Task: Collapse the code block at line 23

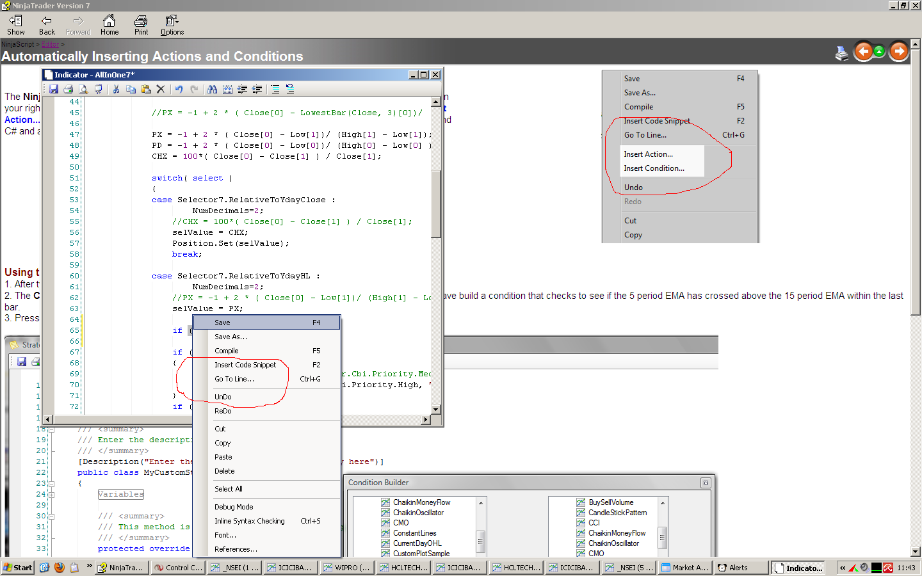Action: pos(52,484)
